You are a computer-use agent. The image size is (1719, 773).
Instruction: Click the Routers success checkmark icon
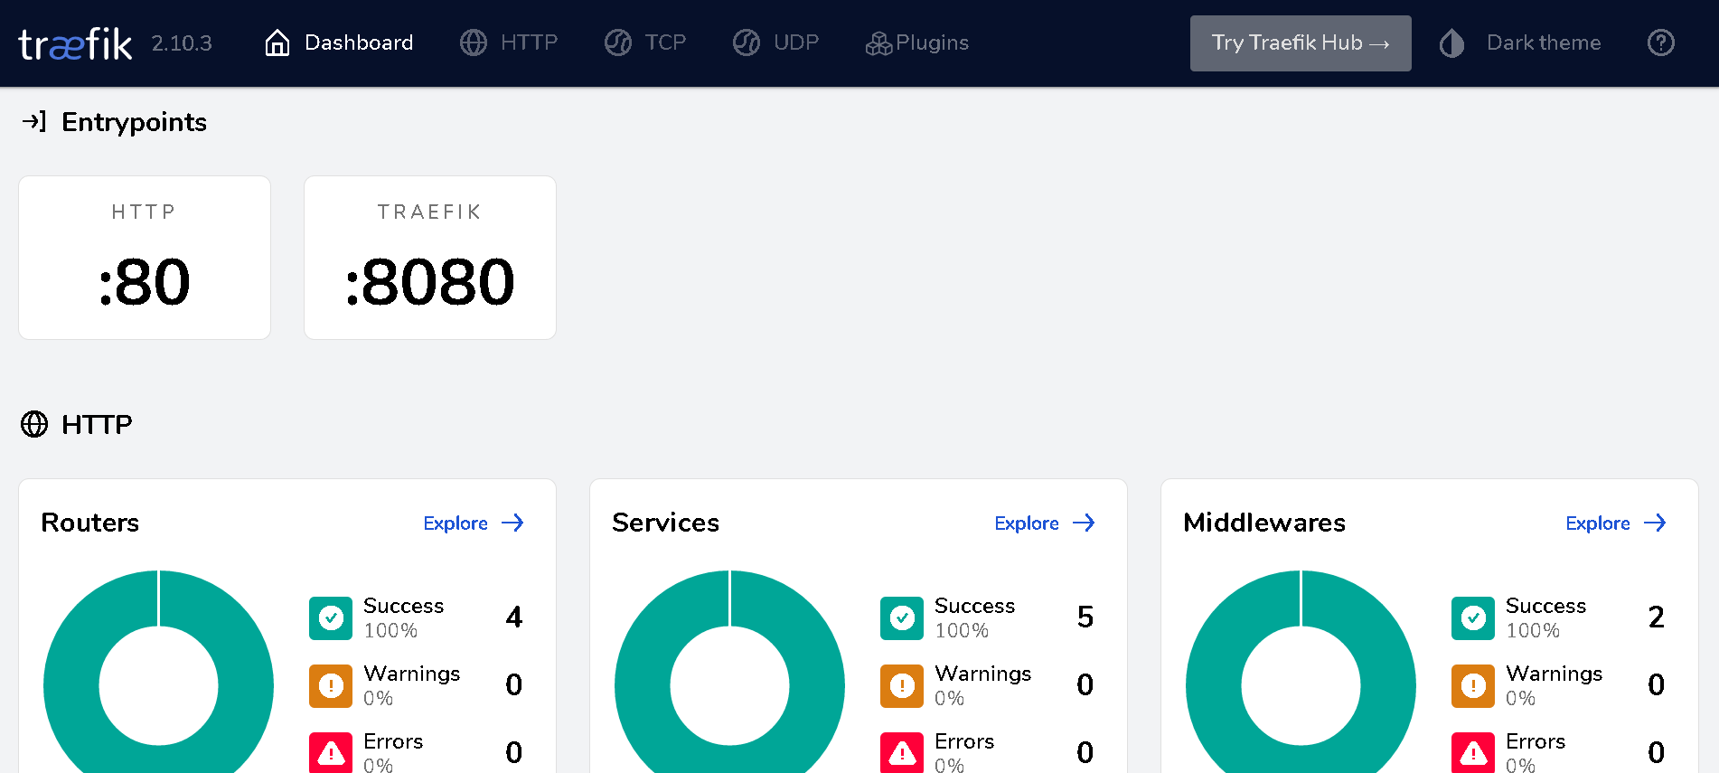(331, 618)
